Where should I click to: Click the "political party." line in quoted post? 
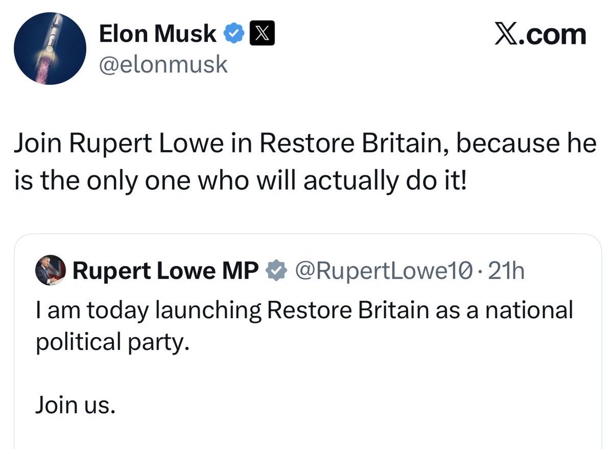pos(109,342)
